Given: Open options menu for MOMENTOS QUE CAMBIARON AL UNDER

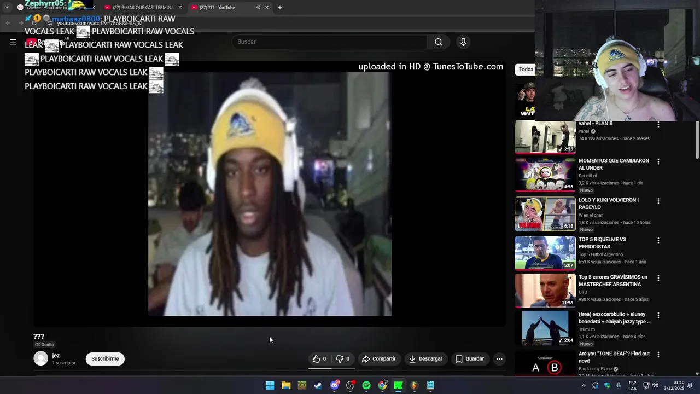Looking at the screenshot, I should 658,162.
